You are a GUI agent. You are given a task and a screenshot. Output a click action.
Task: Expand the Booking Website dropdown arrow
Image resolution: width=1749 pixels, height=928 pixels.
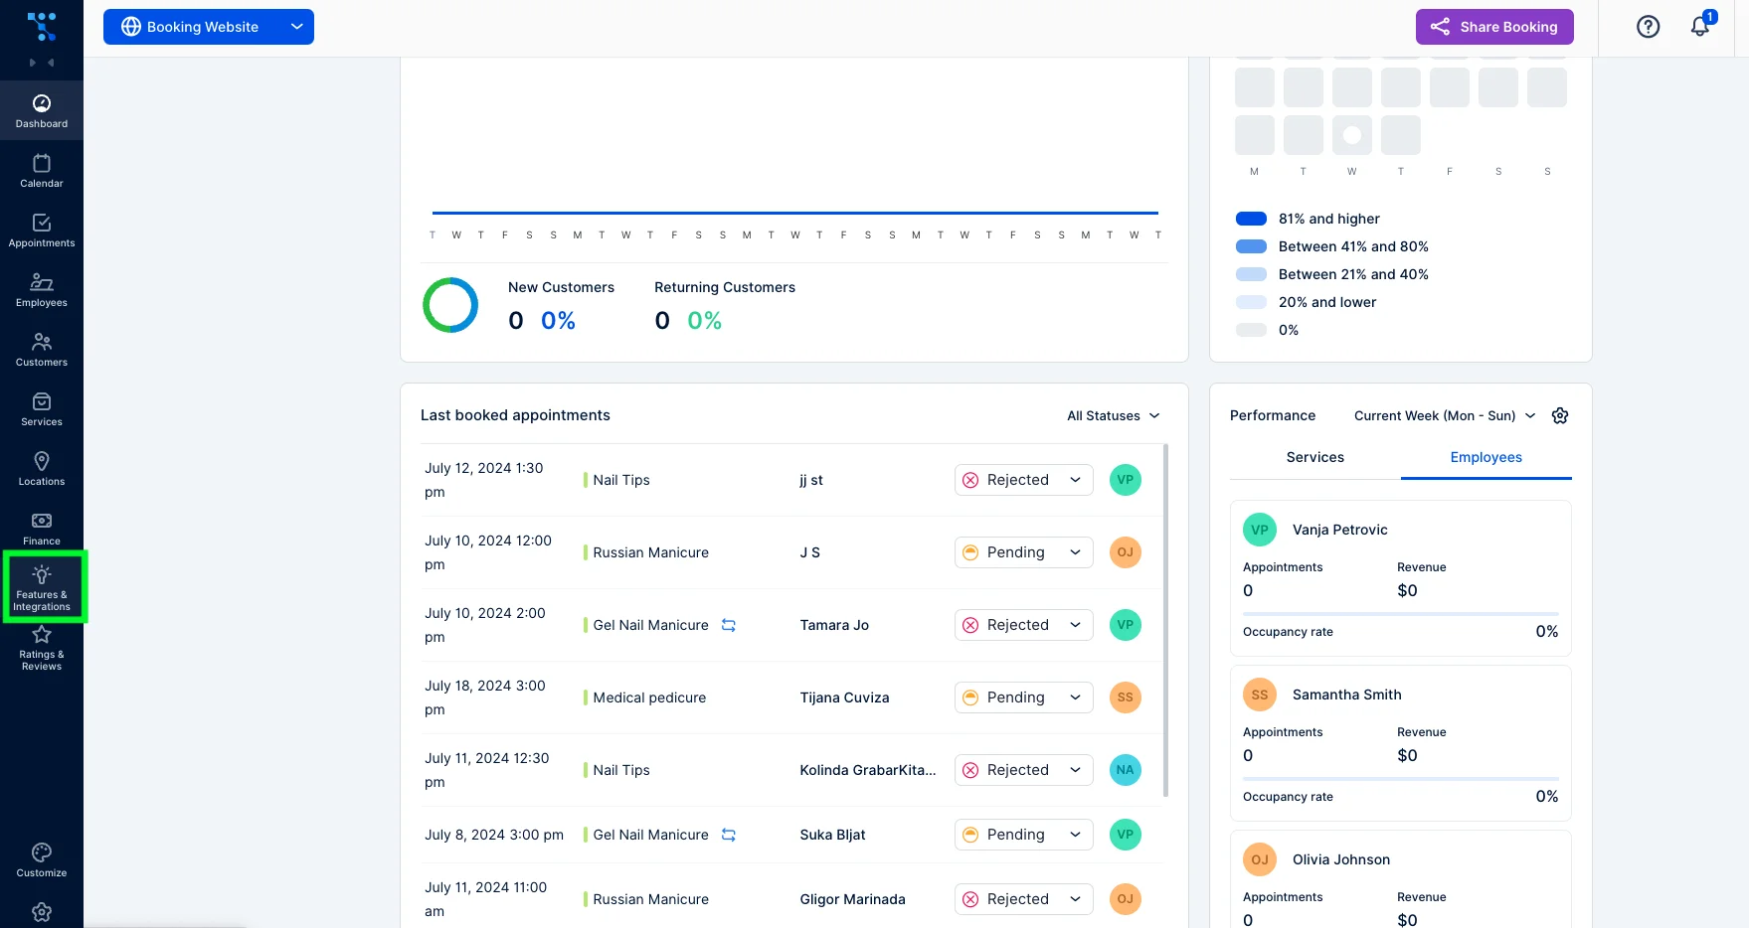[296, 27]
